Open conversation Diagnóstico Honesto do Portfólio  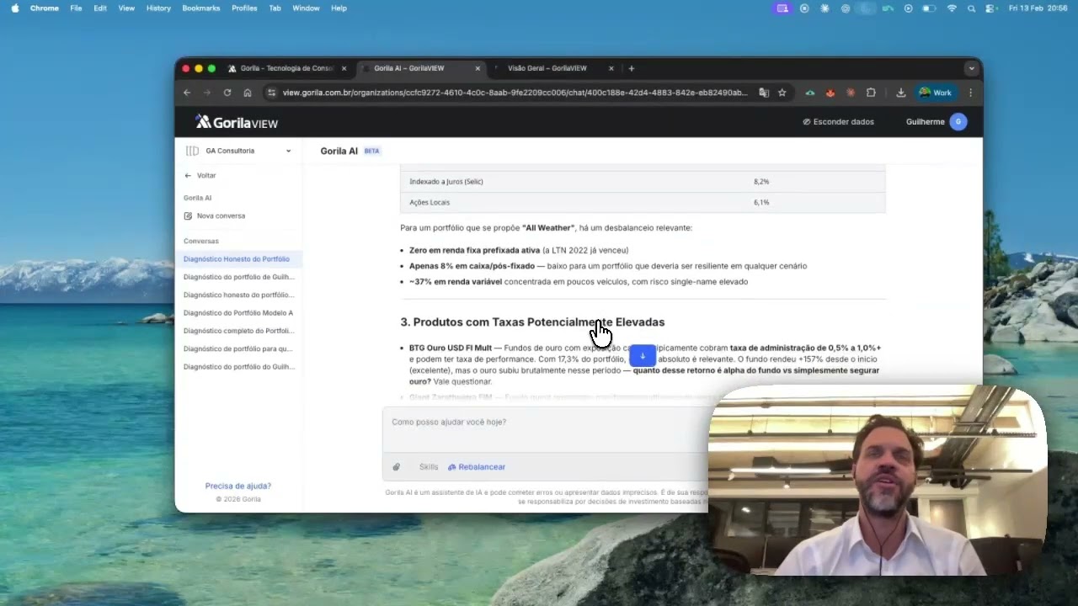click(x=238, y=259)
